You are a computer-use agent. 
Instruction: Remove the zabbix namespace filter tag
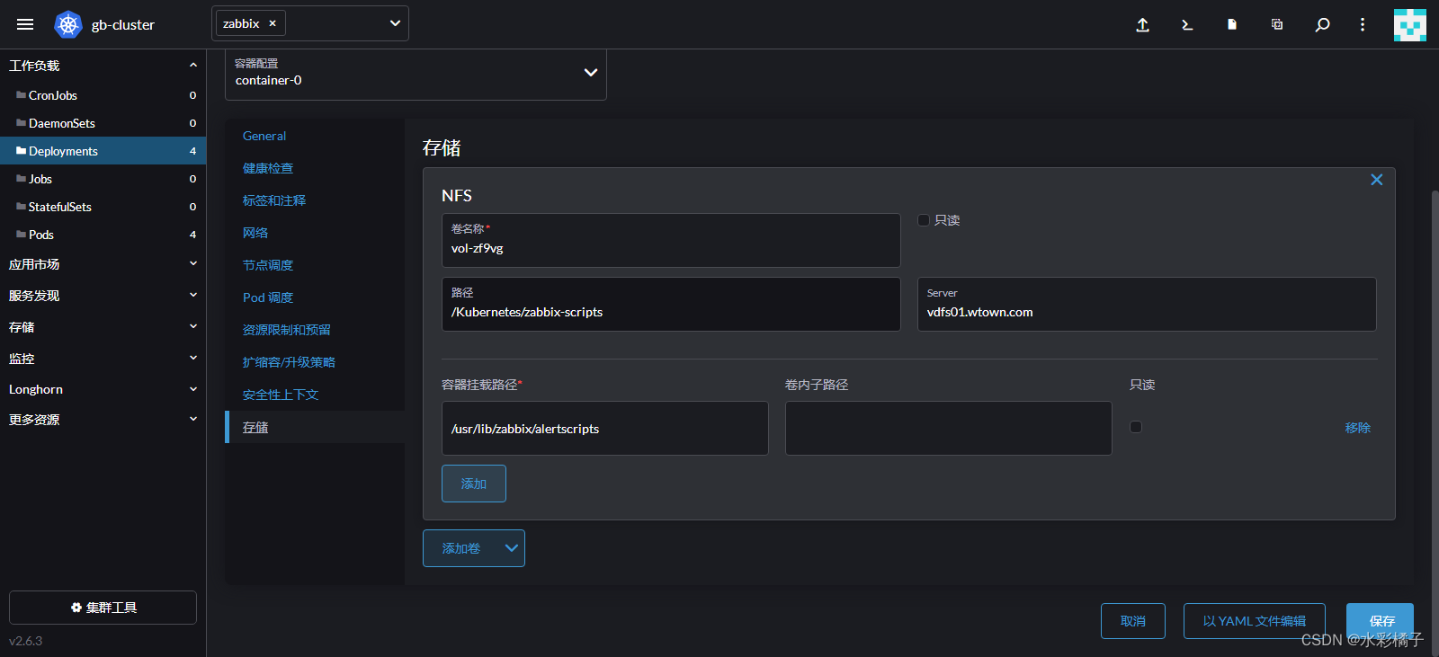point(273,23)
